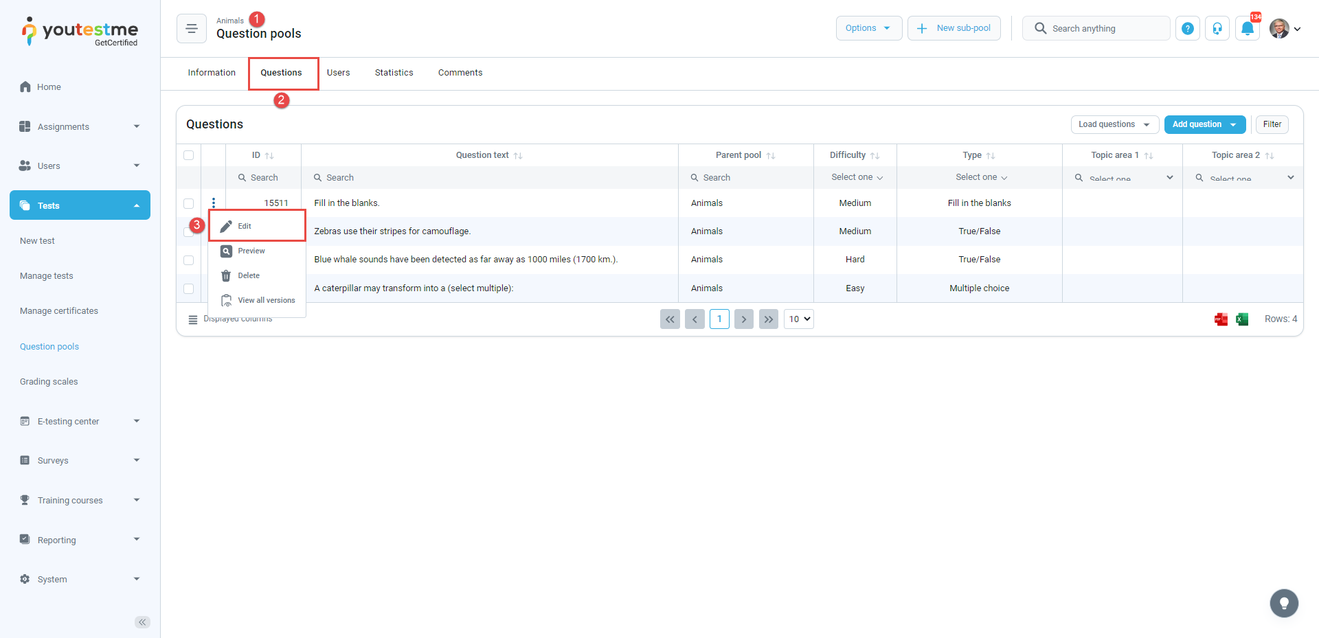Collapse the sidebar with double-chevron icon
Image resolution: width=1319 pixels, height=638 pixels.
[x=142, y=622]
